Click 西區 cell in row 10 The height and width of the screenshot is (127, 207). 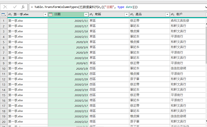coord(109,69)
